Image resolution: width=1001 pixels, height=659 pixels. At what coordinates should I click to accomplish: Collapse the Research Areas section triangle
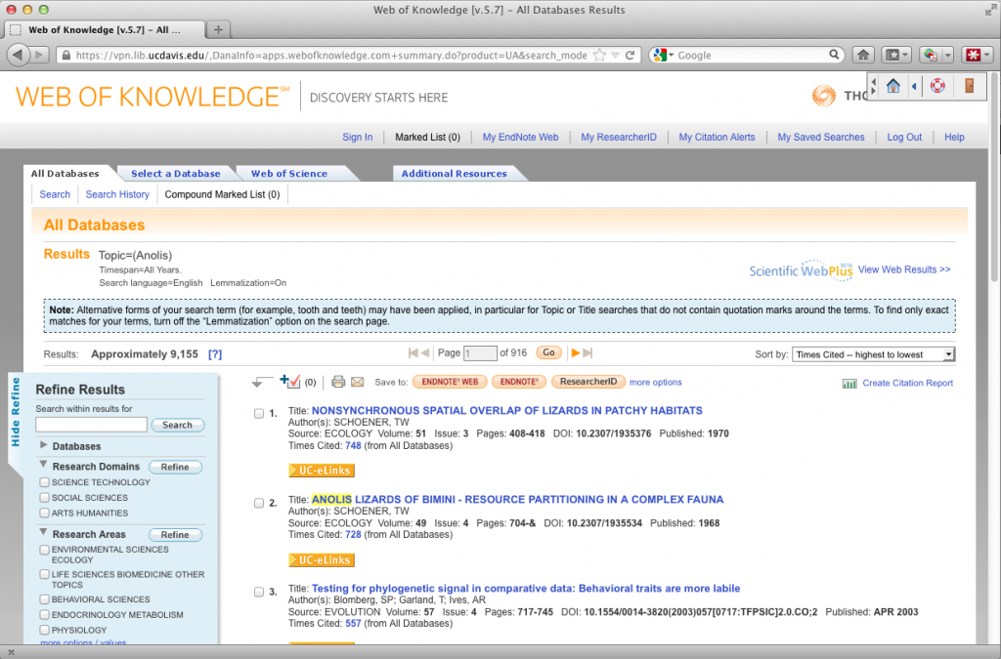coord(43,532)
